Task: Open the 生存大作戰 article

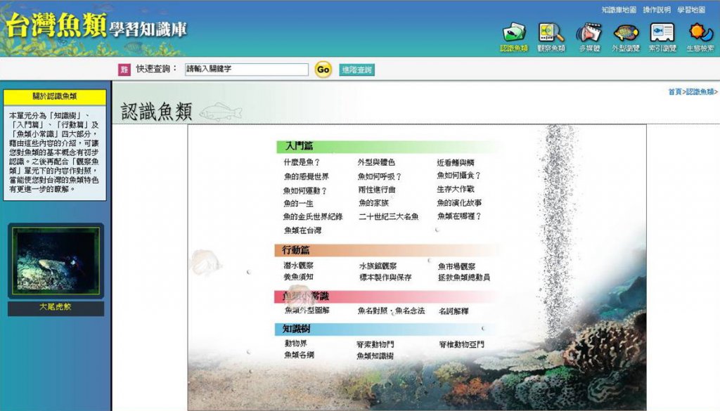Action: tap(456, 190)
